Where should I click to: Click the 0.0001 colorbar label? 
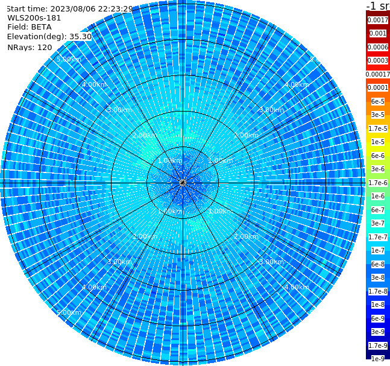(x=378, y=87)
